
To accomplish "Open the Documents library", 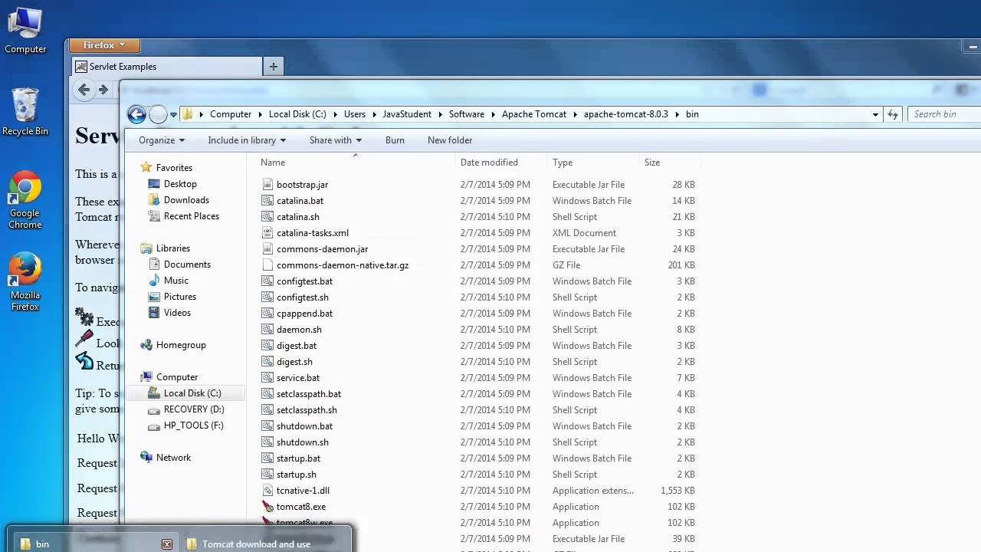I will 187,264.
